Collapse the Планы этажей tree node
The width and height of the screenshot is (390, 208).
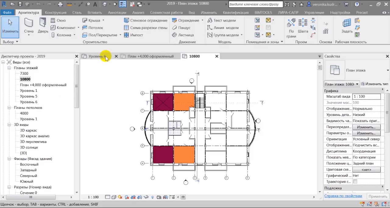(9, 68)
